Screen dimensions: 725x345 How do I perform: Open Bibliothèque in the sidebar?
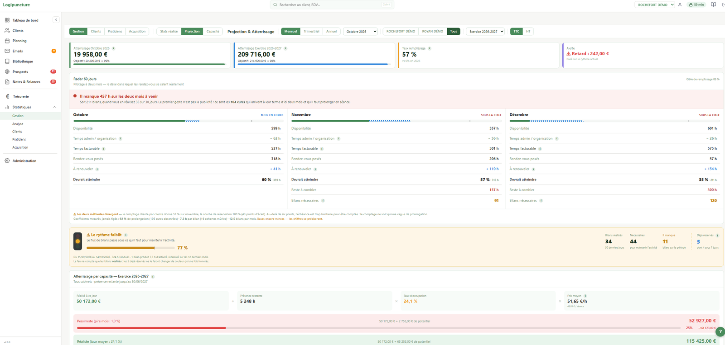tap(23, 61)
